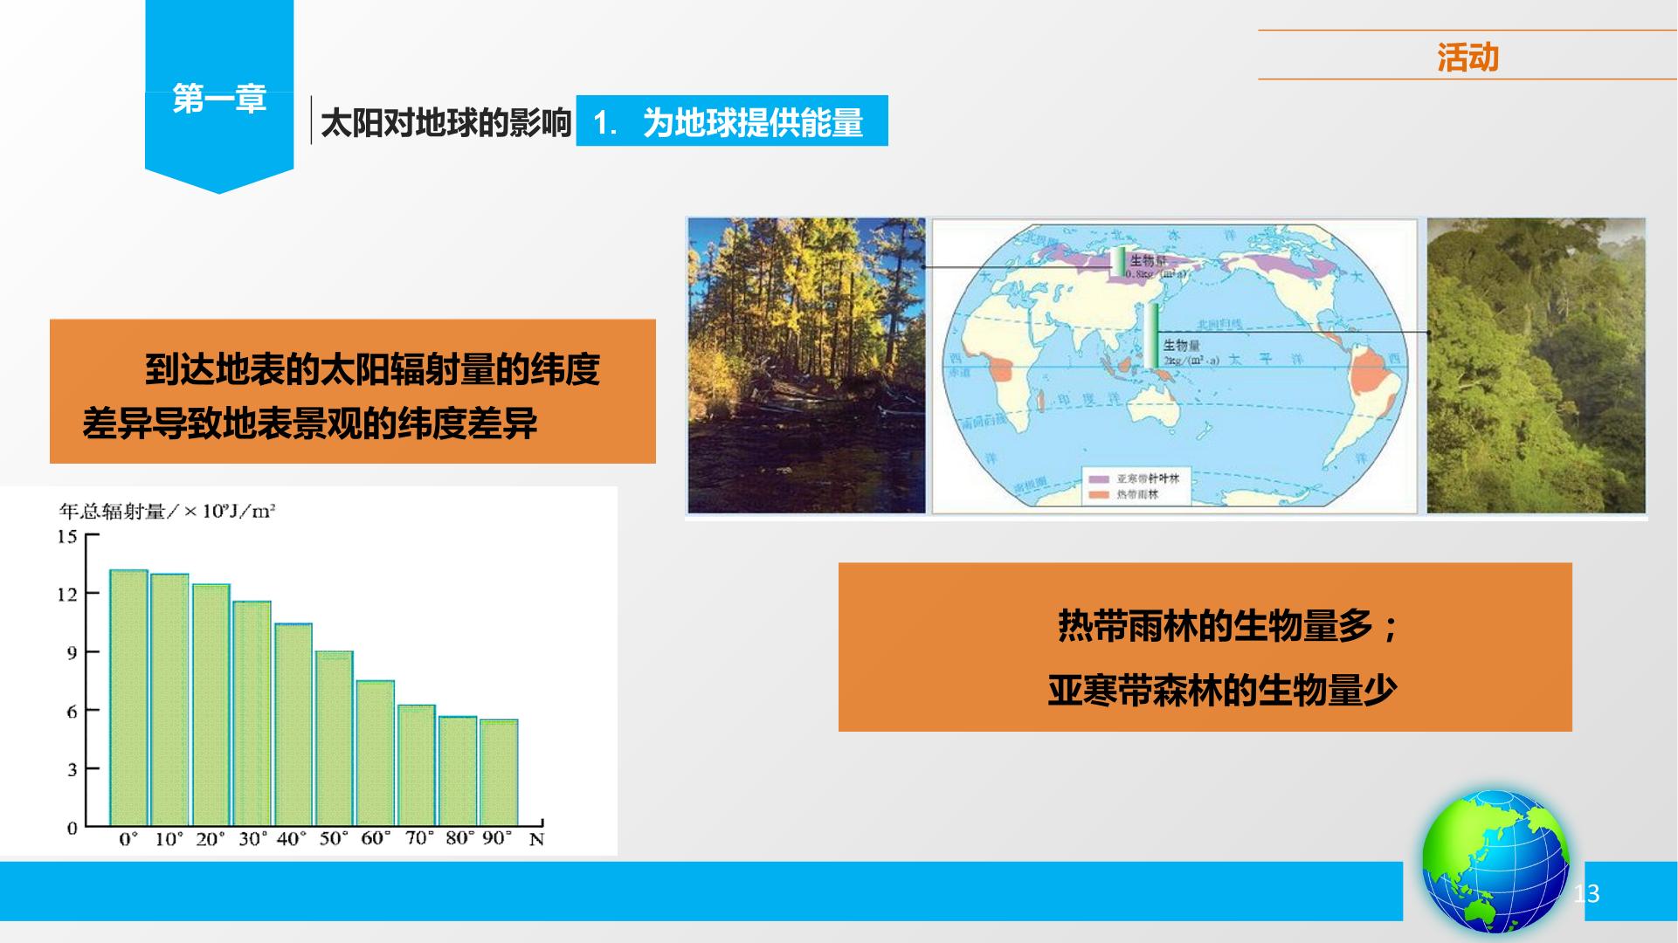Viewport: 1678px width, 943px height.
Task: Click the 0° bar in the radiation chart
Action: (x=128, y=698)
